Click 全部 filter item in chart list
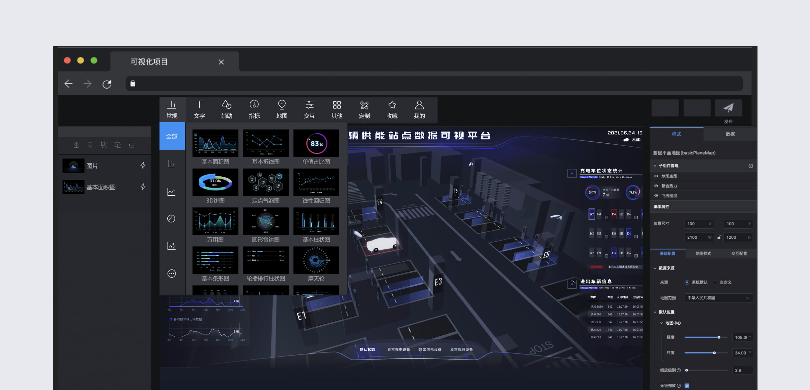 172,136
